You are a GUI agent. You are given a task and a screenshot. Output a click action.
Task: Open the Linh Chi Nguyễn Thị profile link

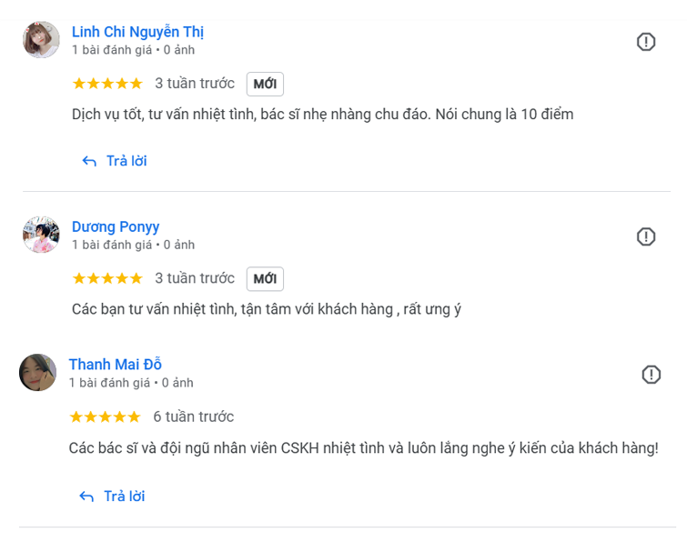[137, 32]
